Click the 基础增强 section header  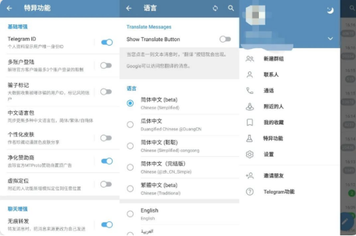17,27
